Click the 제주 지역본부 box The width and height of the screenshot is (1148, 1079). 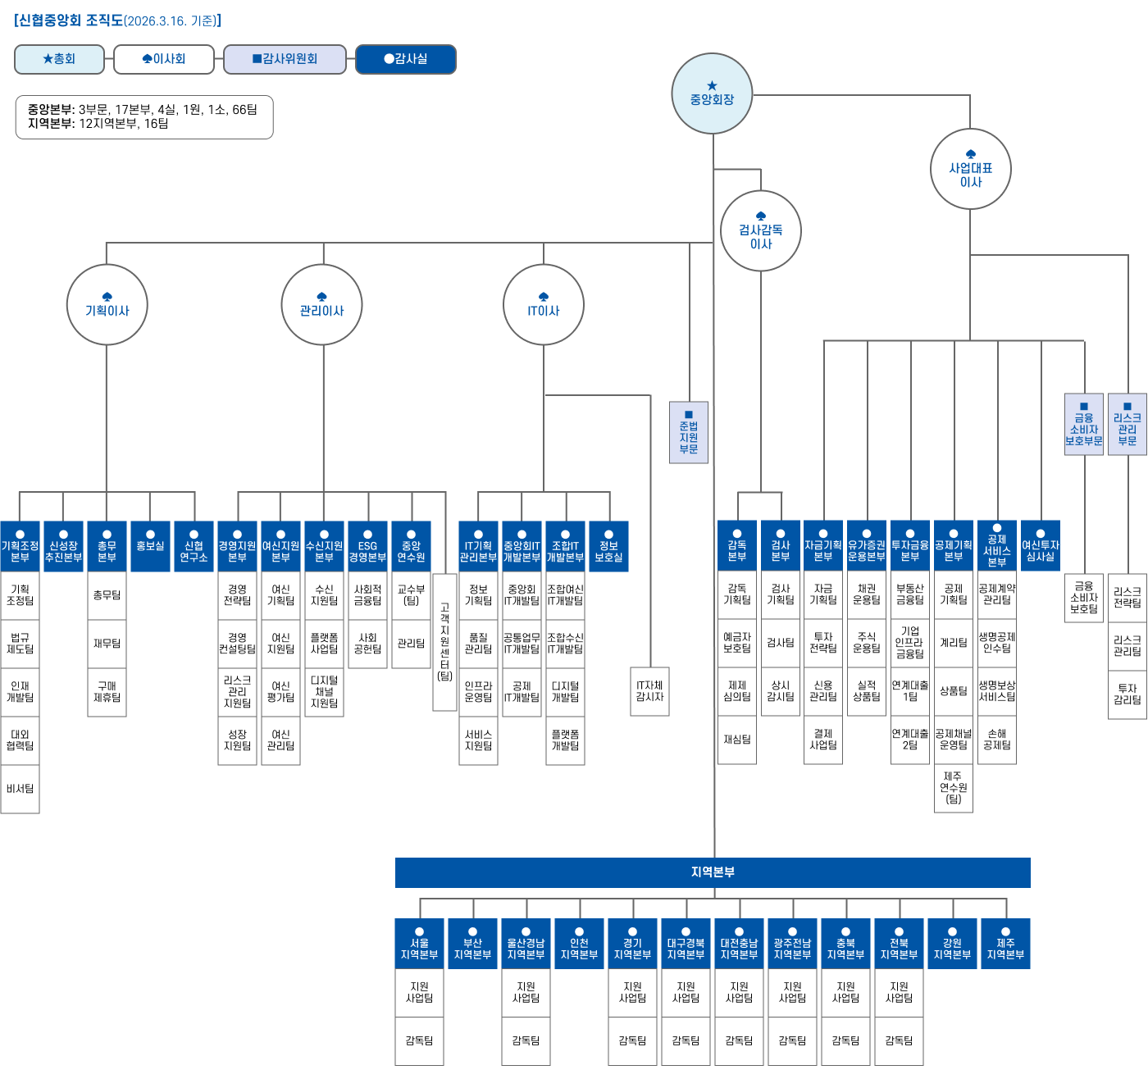click(x=1005, y=944)
